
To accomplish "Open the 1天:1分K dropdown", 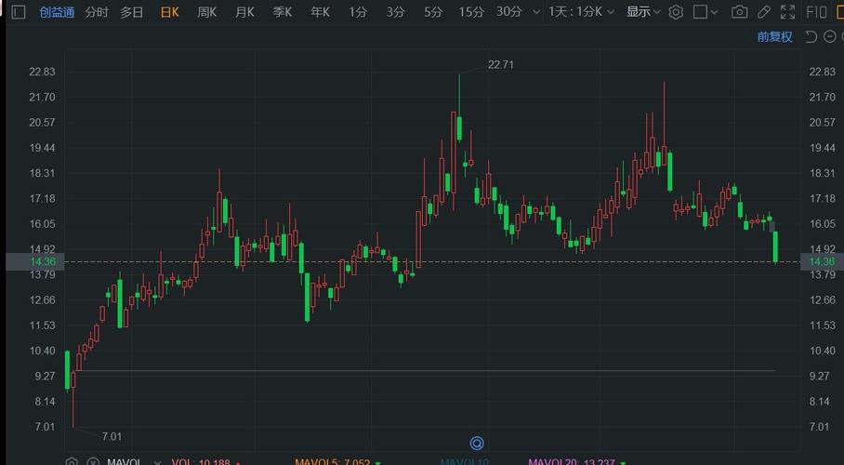I will coord(581,12).
